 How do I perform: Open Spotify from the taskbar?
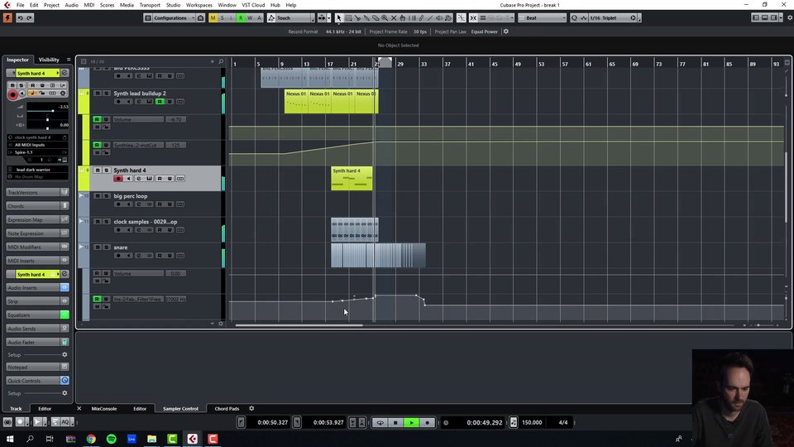tap(112, 439)
